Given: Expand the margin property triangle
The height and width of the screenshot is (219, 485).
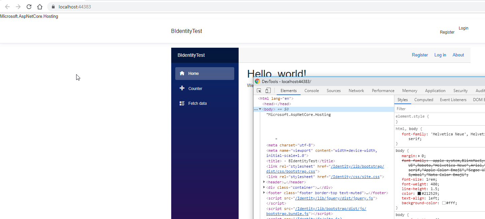Looking at the screenshot, I should click(x=419, y=156).
